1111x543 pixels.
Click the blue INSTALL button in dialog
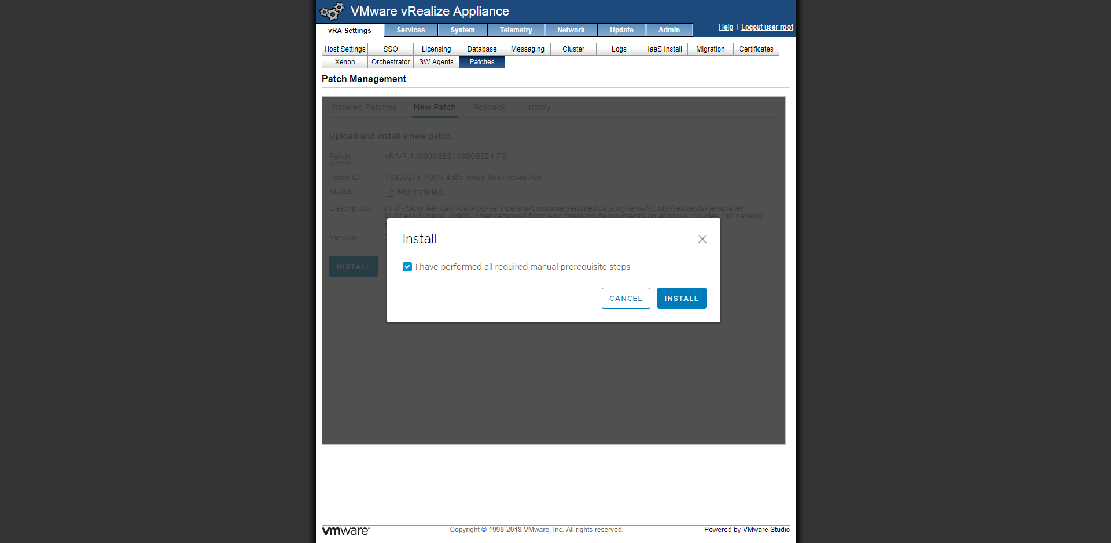pyautogui.click(x=682, y=298)
